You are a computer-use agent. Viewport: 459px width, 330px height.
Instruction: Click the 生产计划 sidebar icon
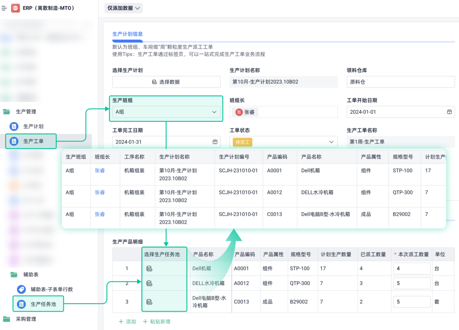(x=14, y=126)
